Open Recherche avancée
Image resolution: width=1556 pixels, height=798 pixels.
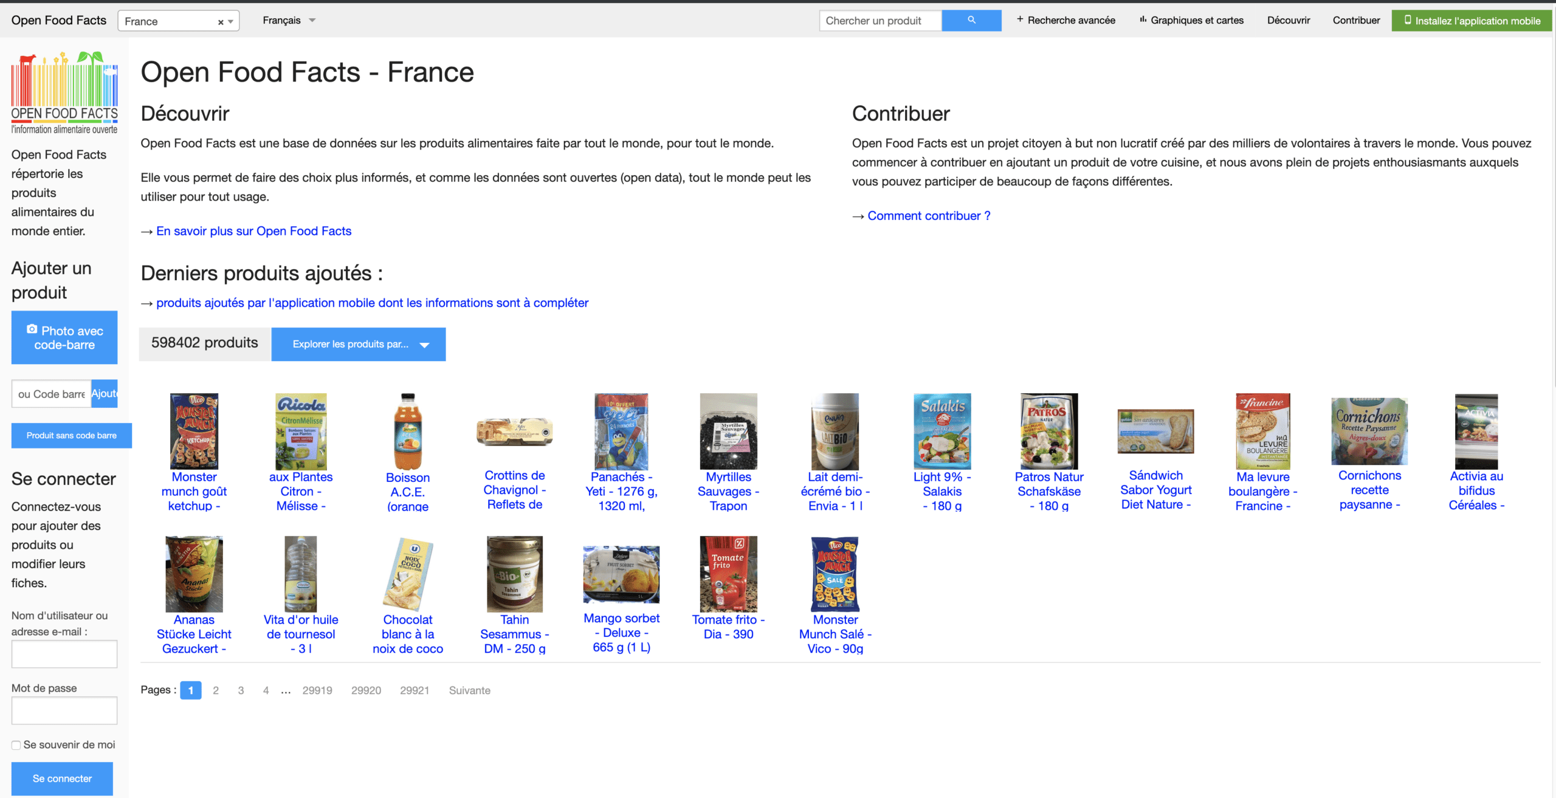1066,20
